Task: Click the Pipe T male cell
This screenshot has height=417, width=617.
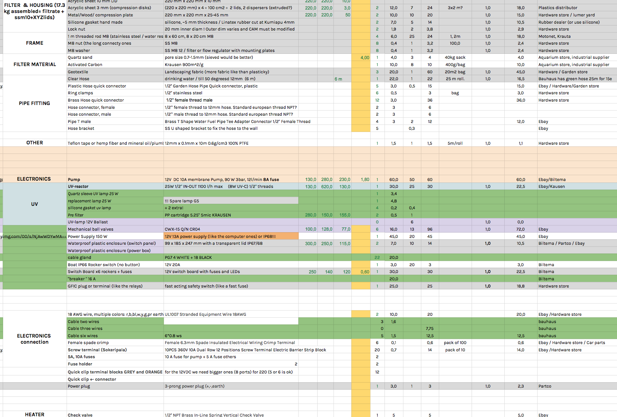Action: pos(115,122)
